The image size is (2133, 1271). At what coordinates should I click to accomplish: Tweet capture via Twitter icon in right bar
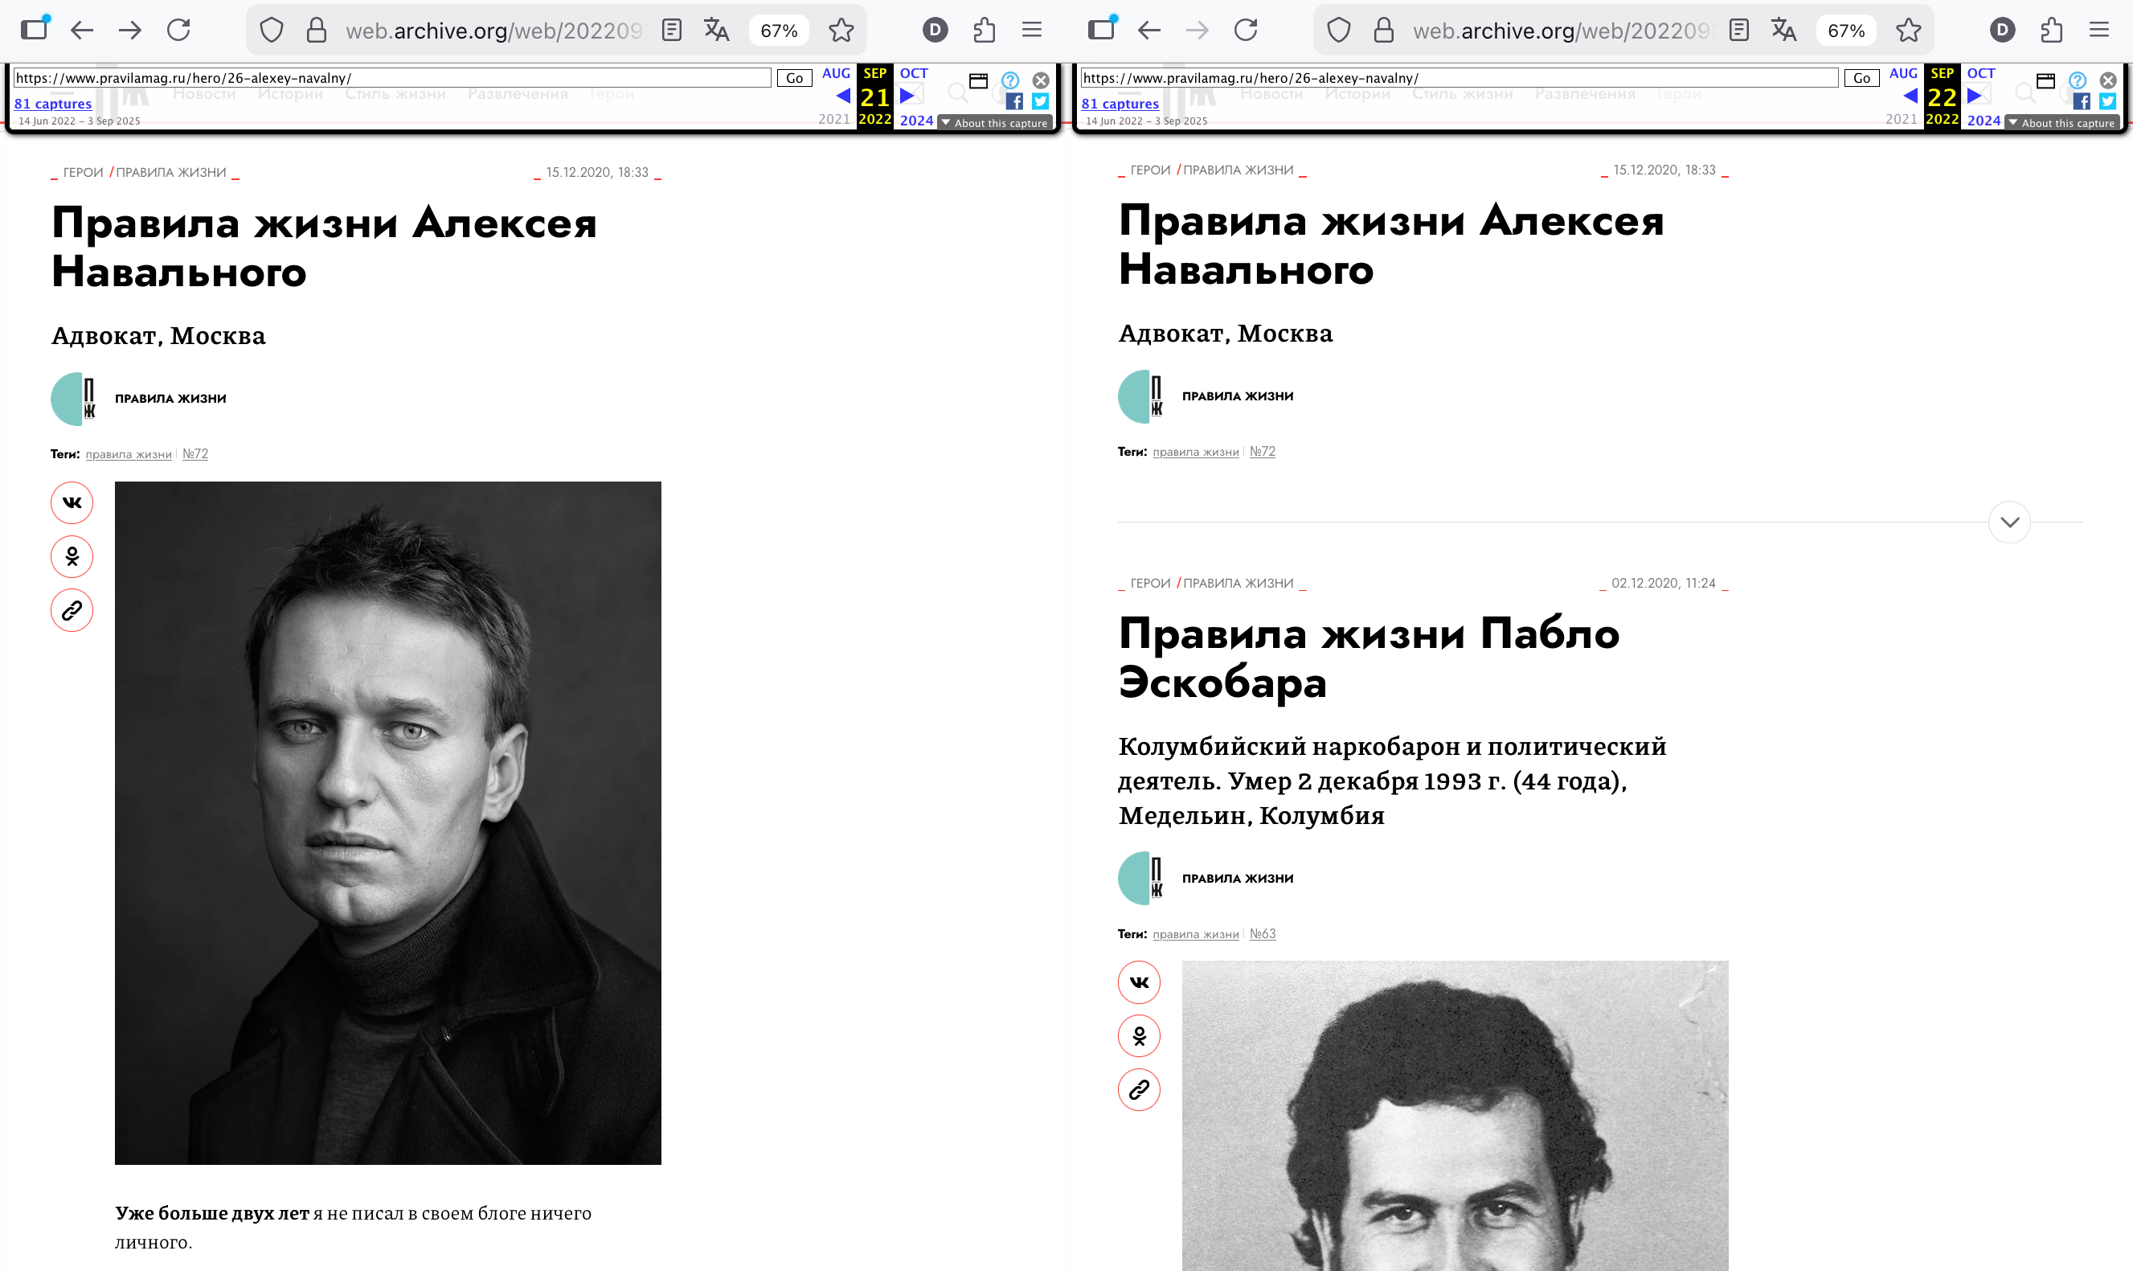(x=2107, y=102)
